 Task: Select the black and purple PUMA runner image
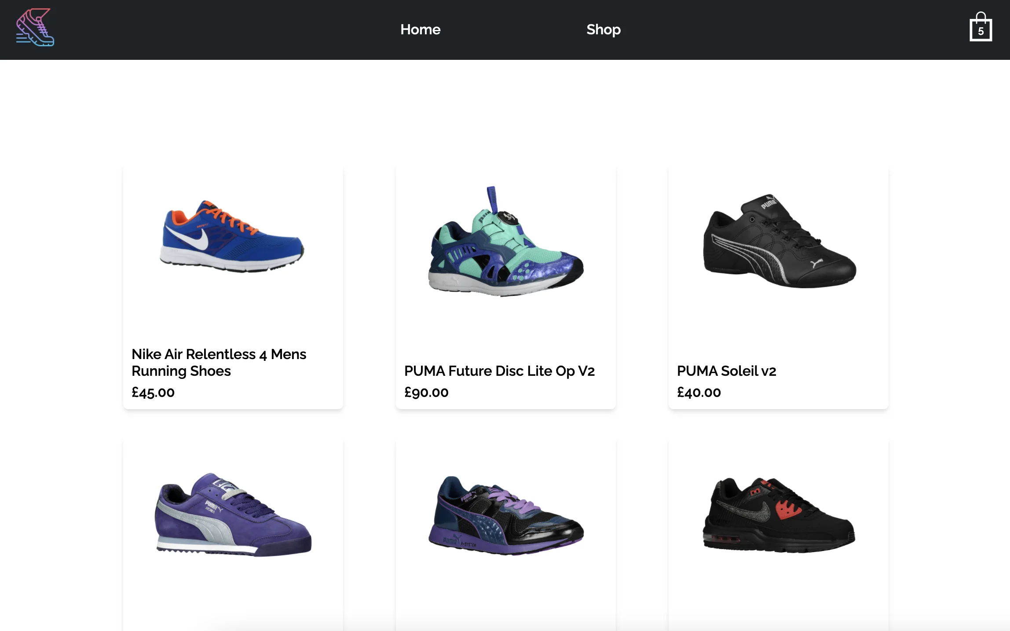click(506, 516)
